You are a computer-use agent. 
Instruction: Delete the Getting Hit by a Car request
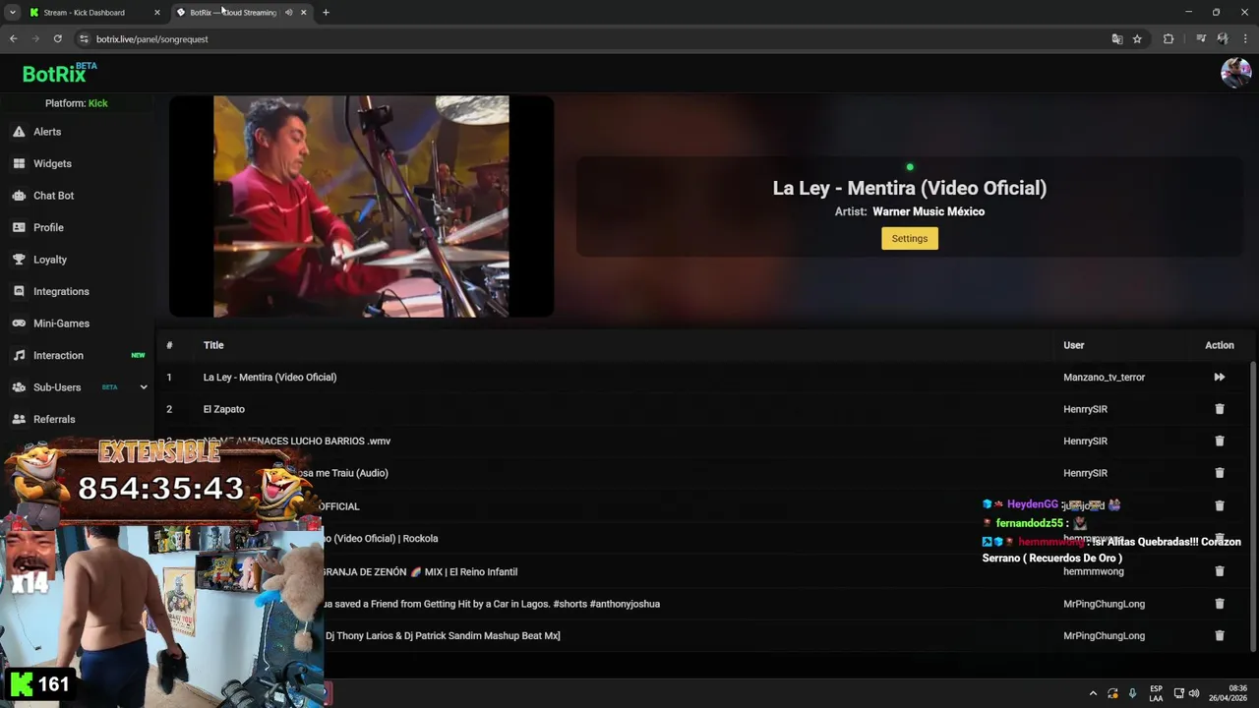coord(1220,604)
